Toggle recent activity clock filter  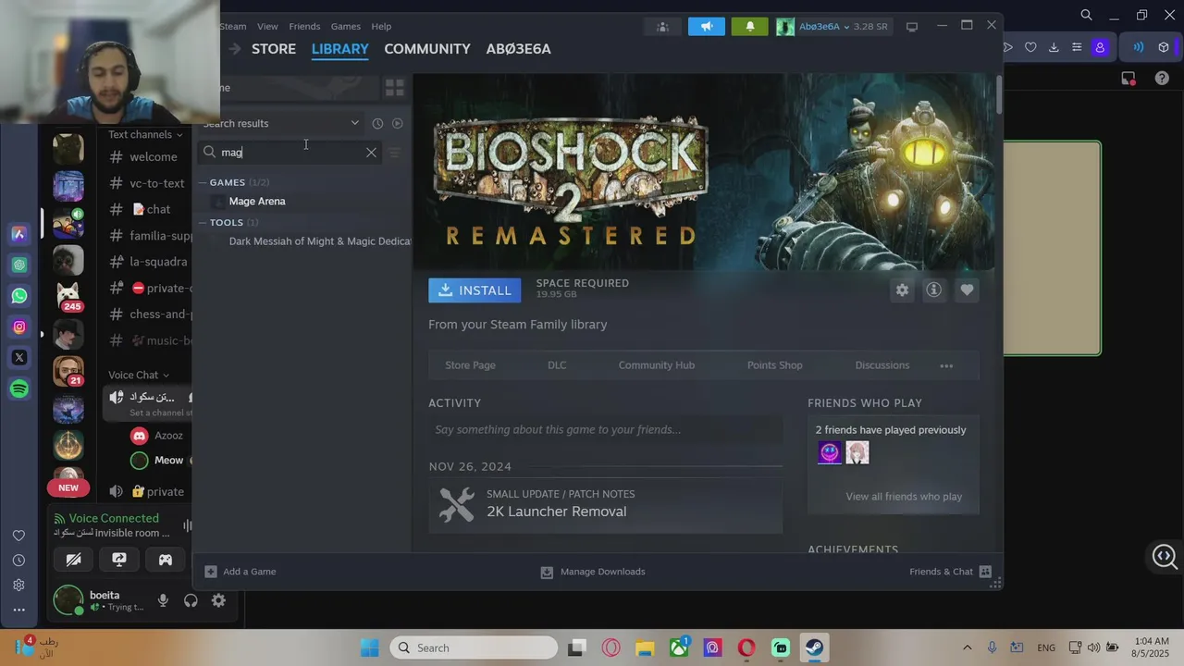tap(377, 123)
